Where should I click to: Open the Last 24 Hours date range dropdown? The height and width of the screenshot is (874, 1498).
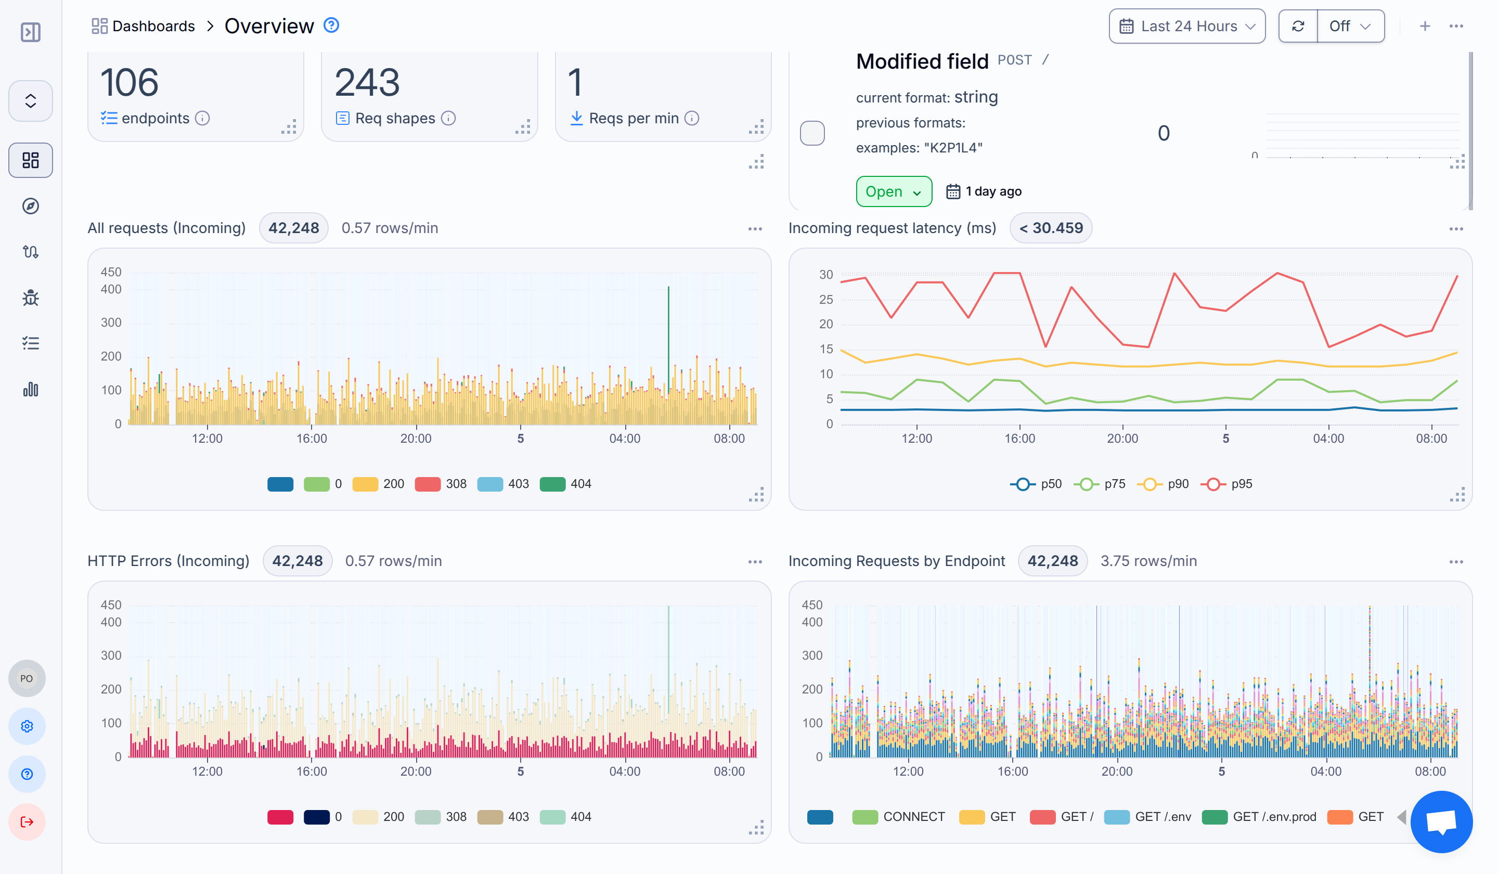[1186, 25]
